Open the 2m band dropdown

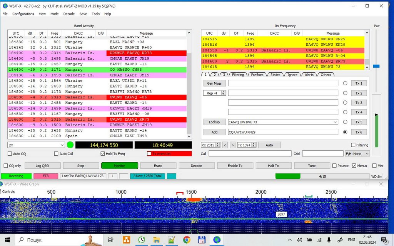pyautogui.click(x=36, y=145)
